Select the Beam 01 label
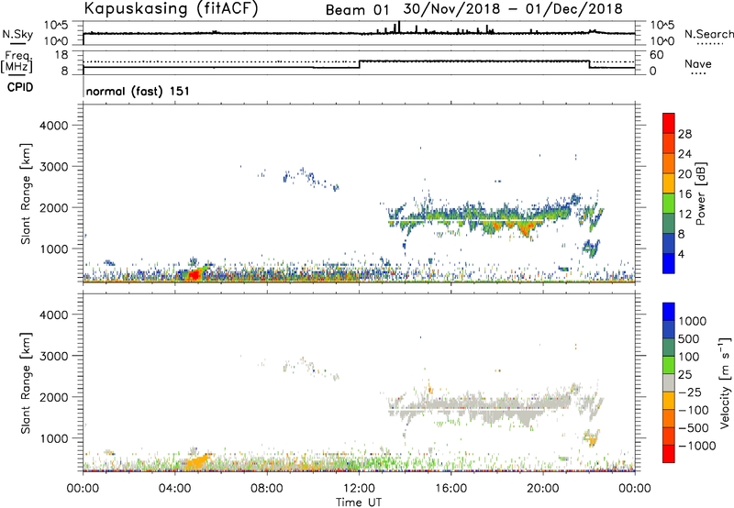 (357, 10)
